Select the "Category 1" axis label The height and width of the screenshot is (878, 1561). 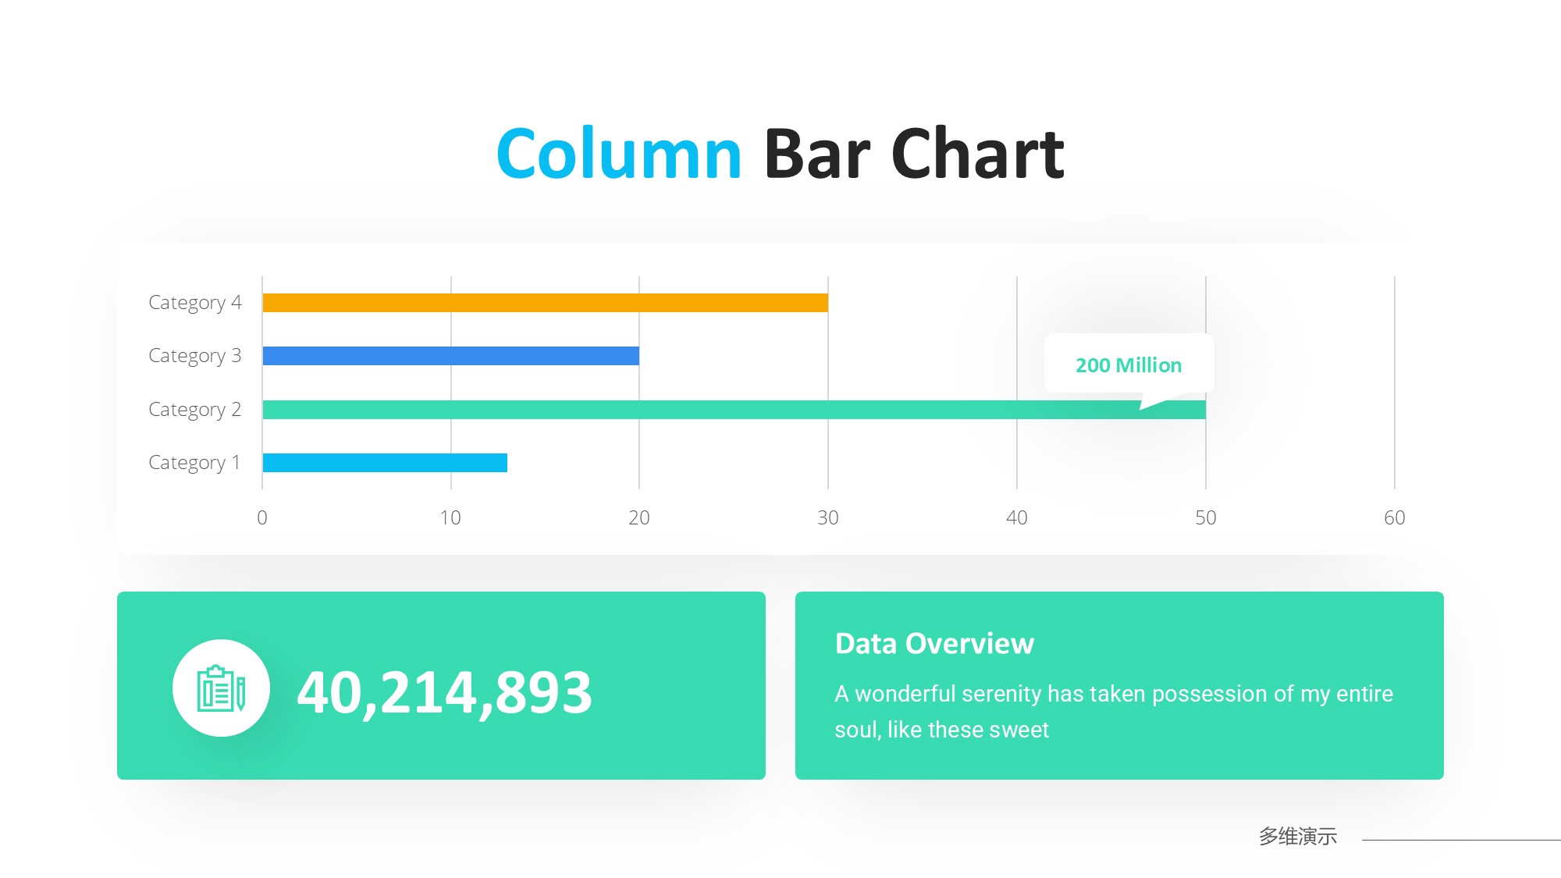point(194,463)
